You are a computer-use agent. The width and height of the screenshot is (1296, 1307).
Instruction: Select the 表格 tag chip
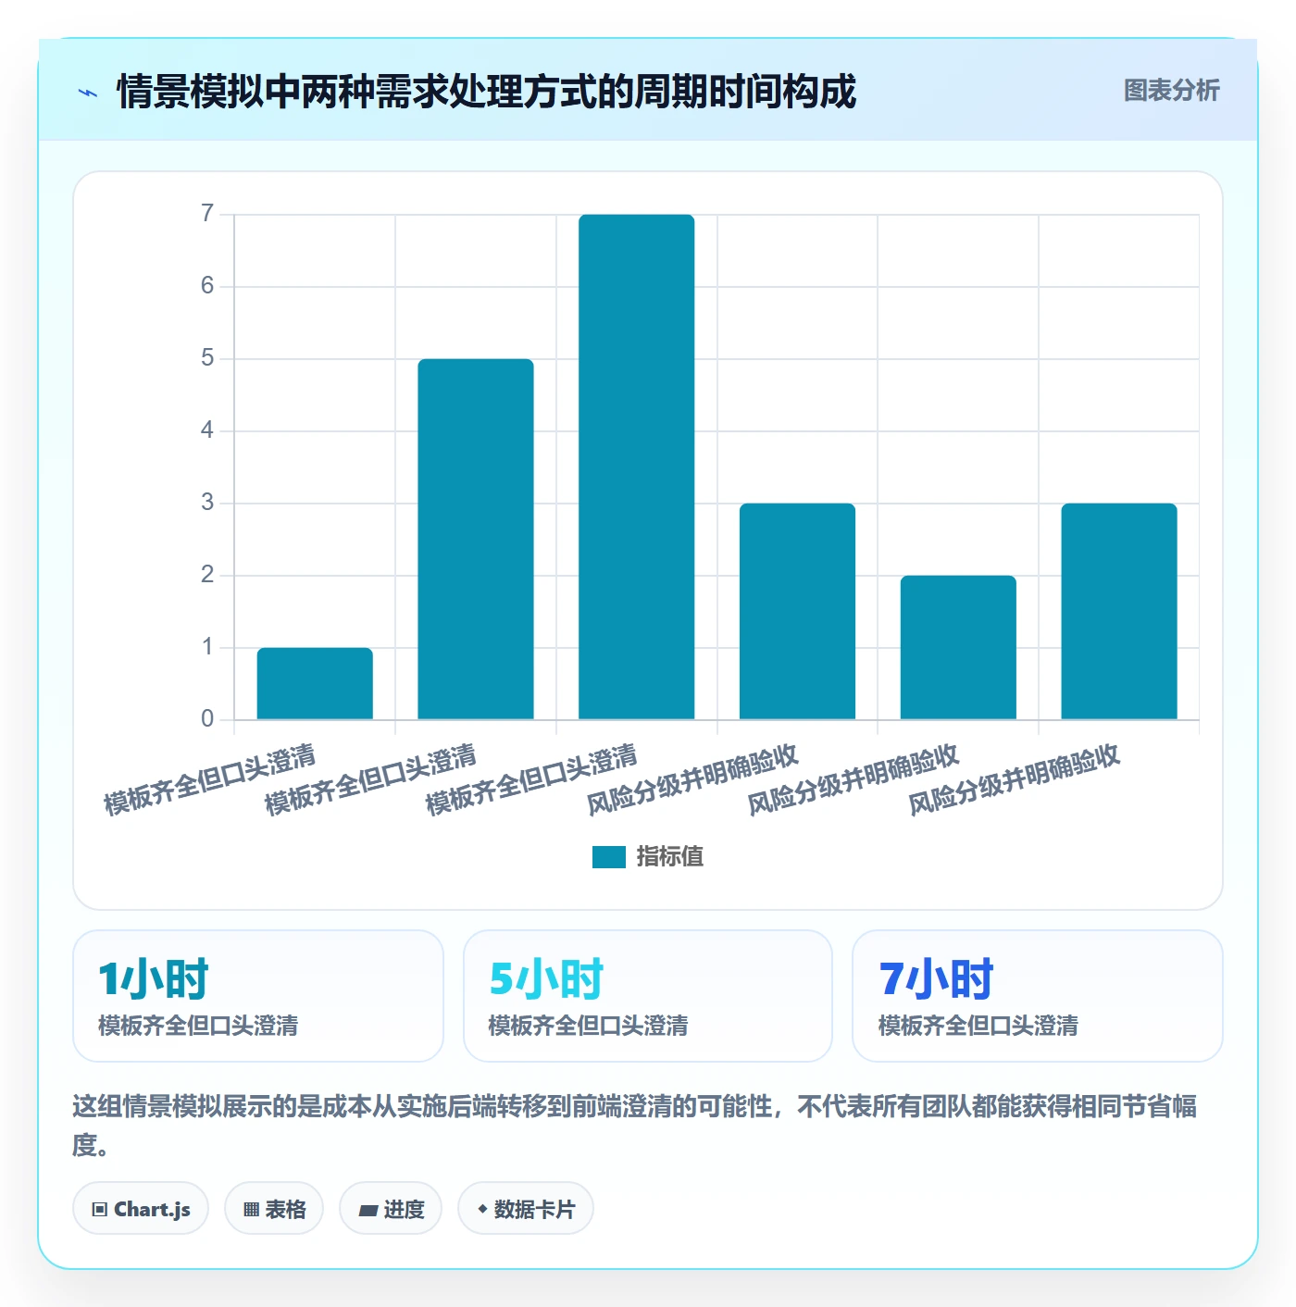coord(274,1209)
